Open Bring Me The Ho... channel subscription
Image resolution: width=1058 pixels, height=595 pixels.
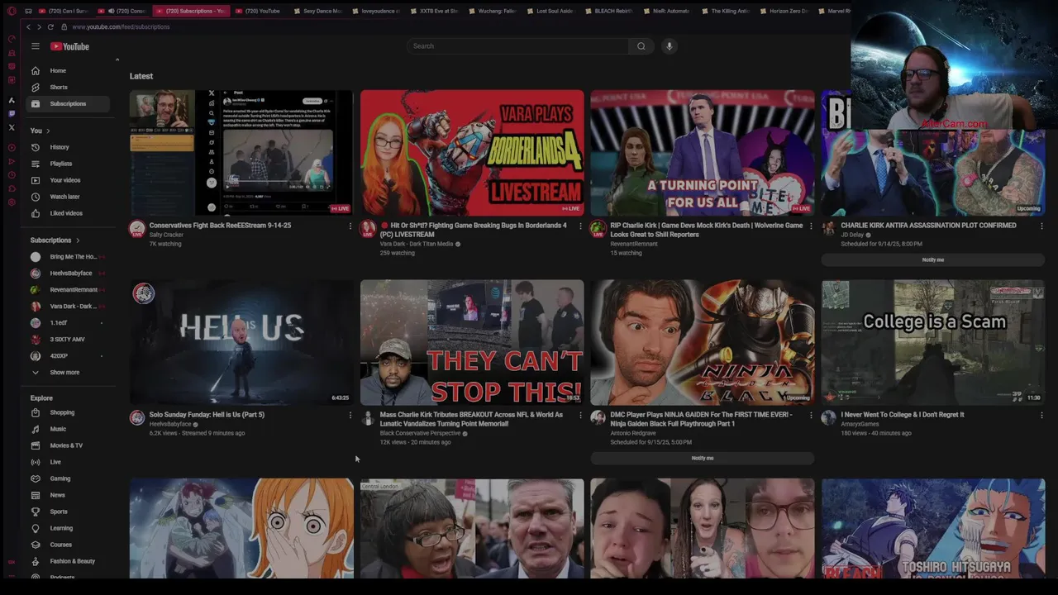[x=69, y=257]
